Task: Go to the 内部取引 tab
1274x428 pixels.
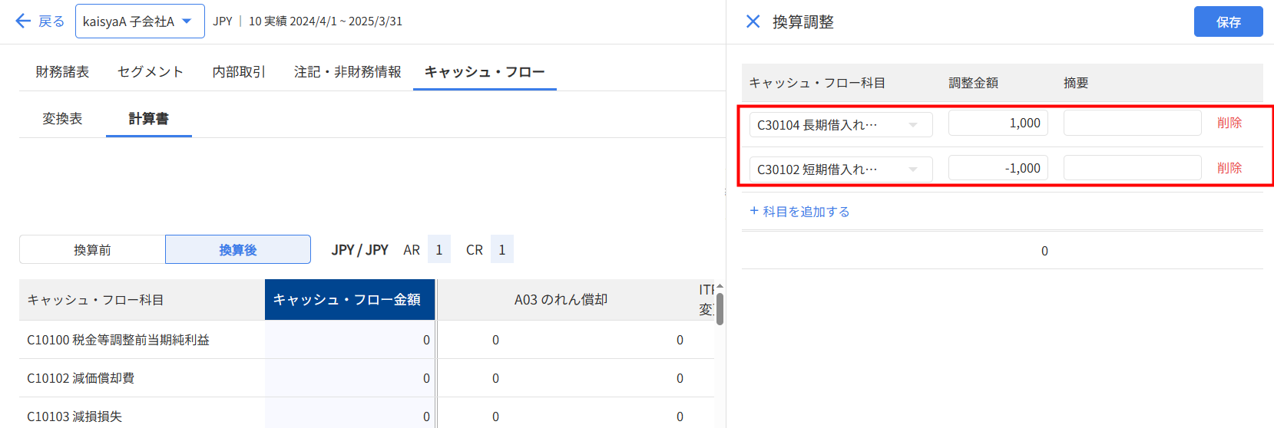Action: (x=239, y=71)
